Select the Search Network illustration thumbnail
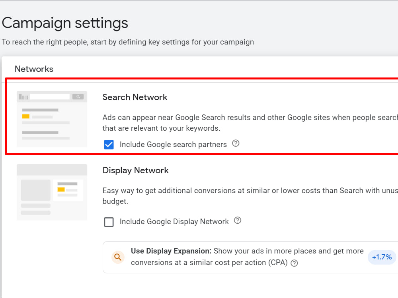The height and width of the screenshot is (298, 398). coord(52,119)
